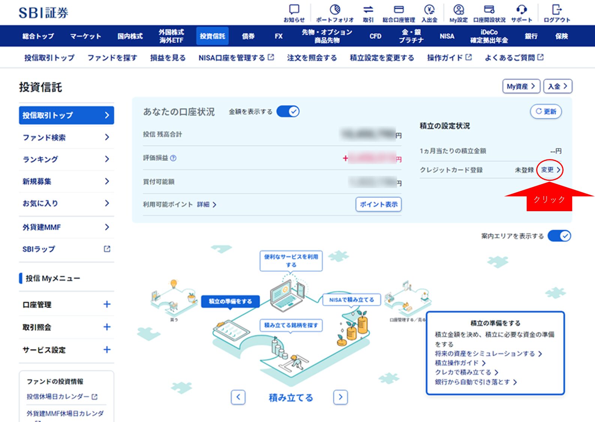Open 将来の資産をシミュレーションする link

point(489,353)
